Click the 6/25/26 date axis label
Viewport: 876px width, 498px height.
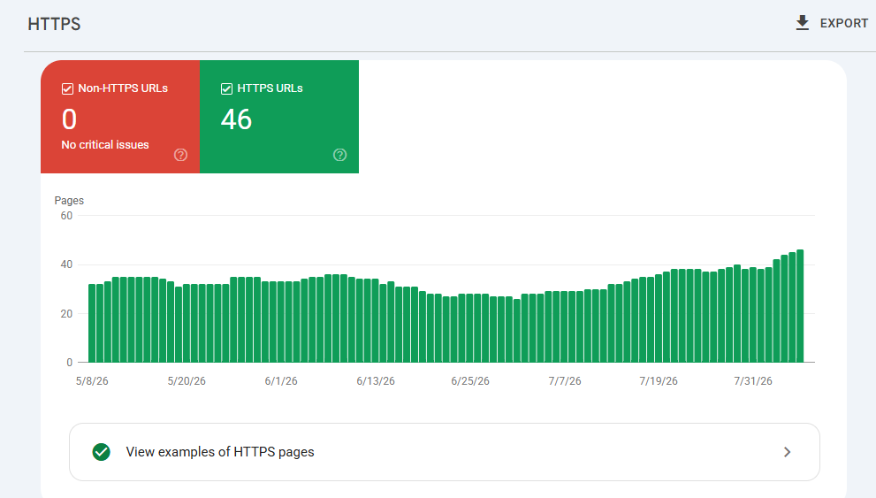click(x=470, y=381)
